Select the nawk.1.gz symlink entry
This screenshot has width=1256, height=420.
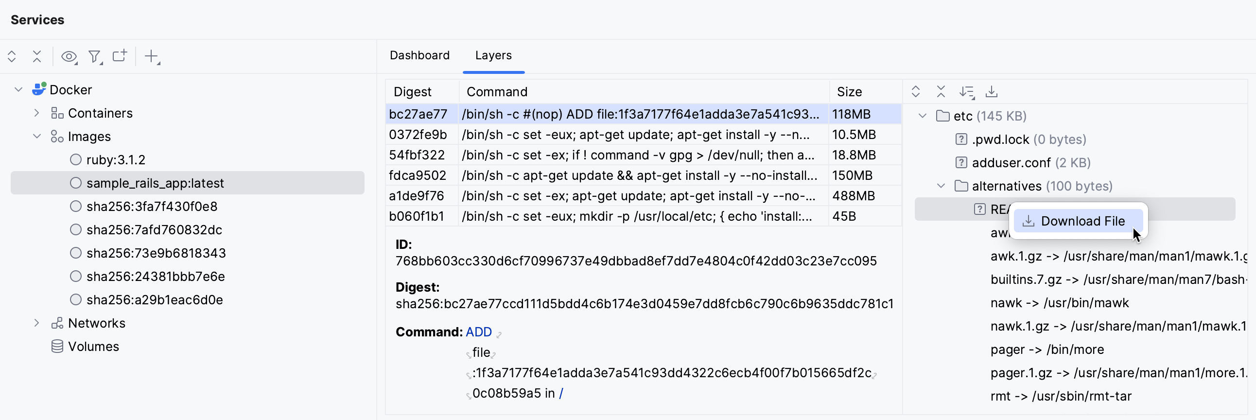tap(1118, 326)
